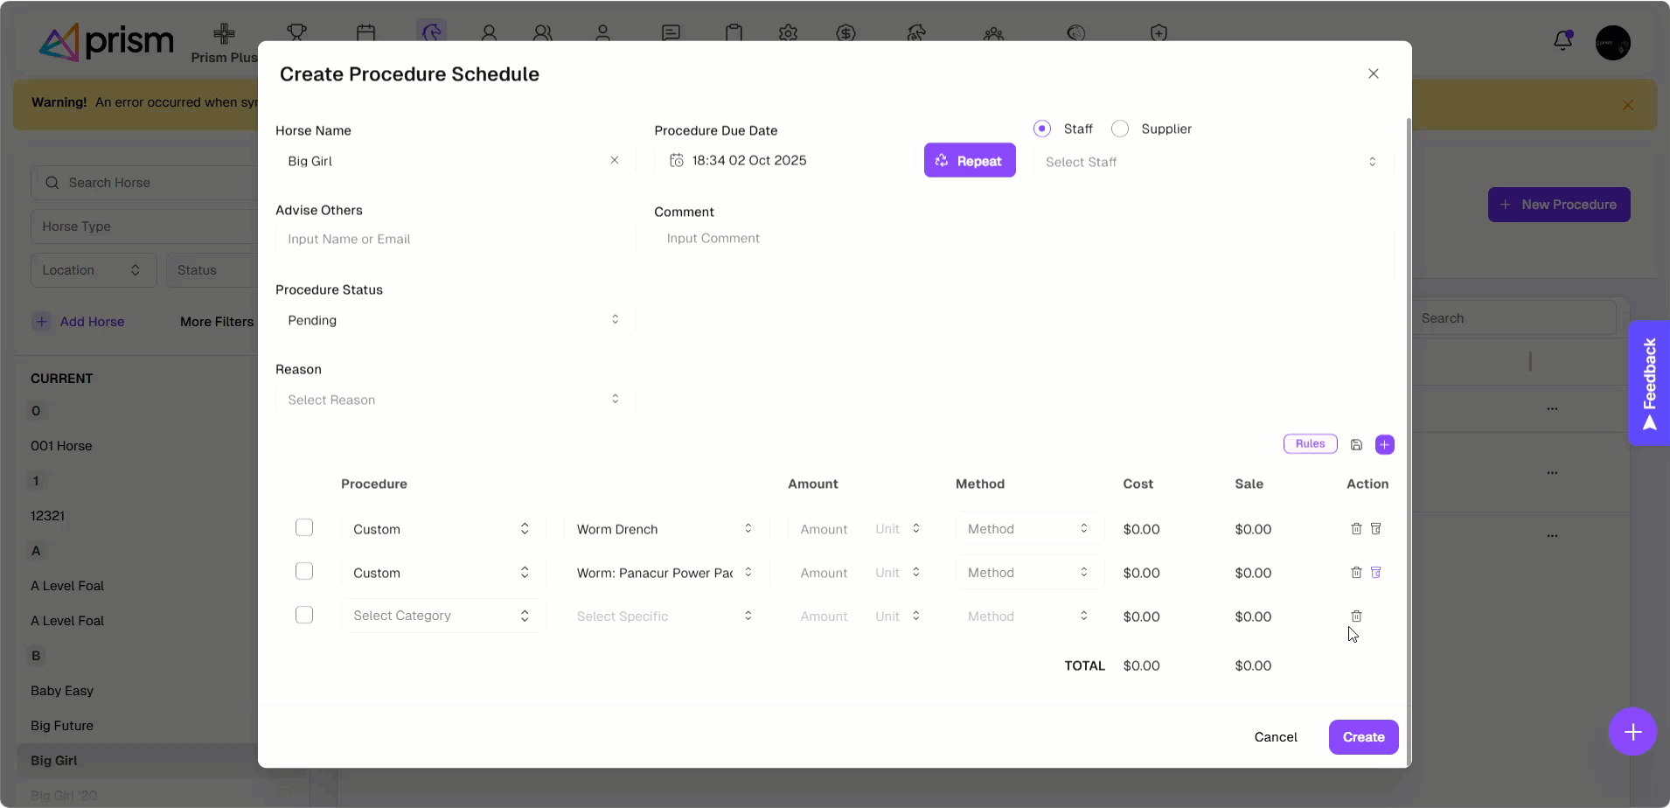Open the notifications bell

click(x=1562, y=41)
